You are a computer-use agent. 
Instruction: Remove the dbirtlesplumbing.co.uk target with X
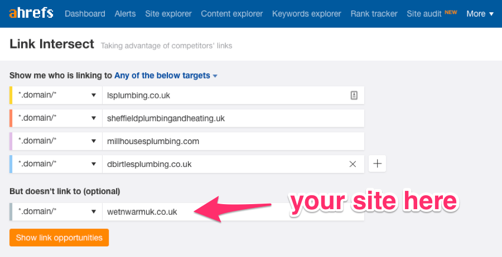point(353,164)
